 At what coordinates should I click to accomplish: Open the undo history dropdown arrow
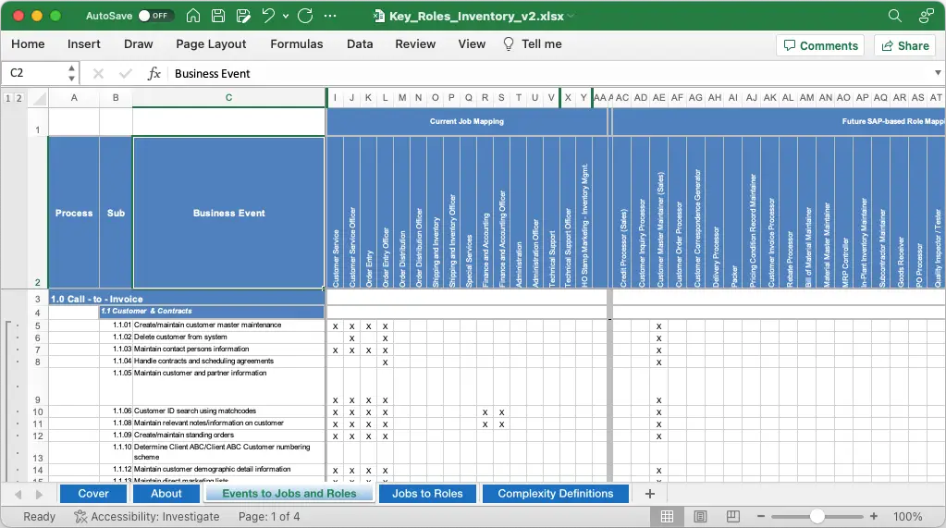coord(286,17)
